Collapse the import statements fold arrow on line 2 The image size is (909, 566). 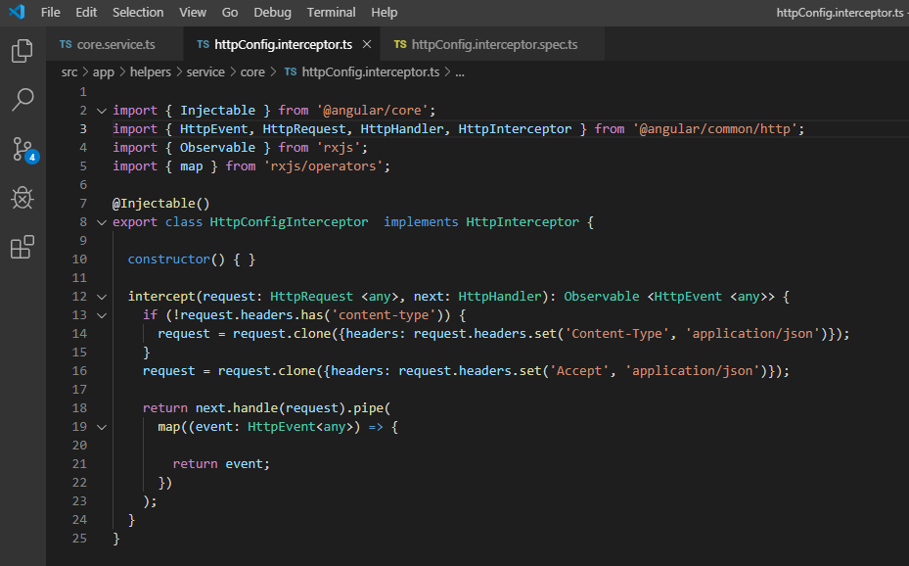click(101, 110)
